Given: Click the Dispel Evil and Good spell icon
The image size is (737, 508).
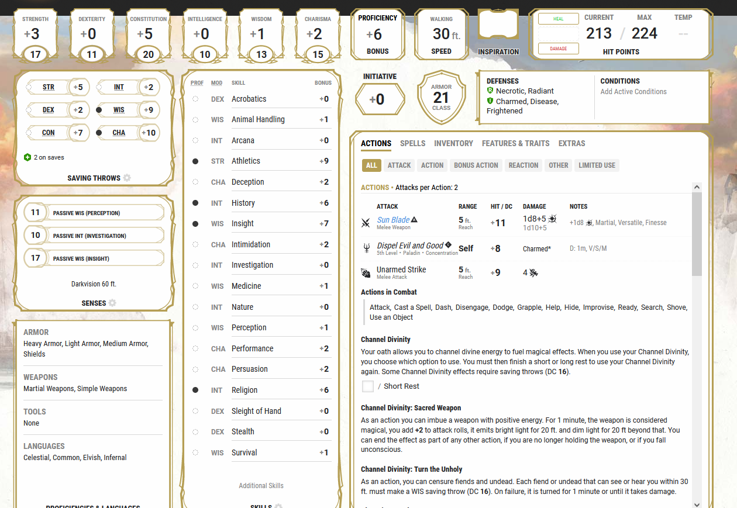Looking at the screenshot, I should pyautogui.click(x=366, y=248).
